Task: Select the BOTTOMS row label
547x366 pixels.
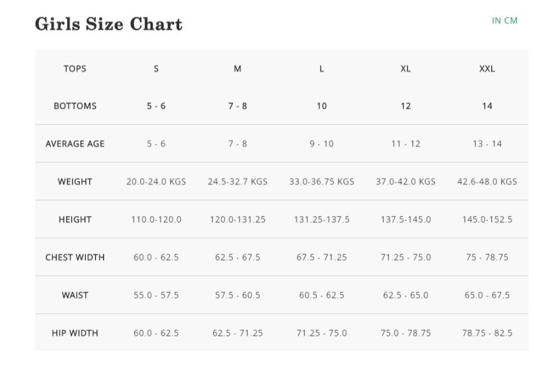Action: (x=75, y=106)
